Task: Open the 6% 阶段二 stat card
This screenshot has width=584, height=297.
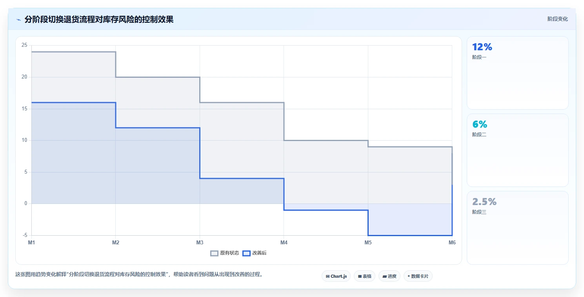Action: pos(517,150)
